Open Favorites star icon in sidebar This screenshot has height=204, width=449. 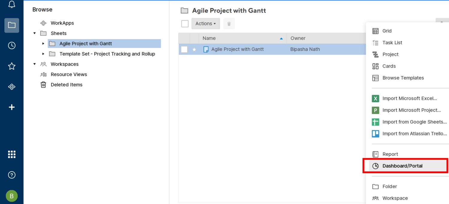[x=12, y=66]
